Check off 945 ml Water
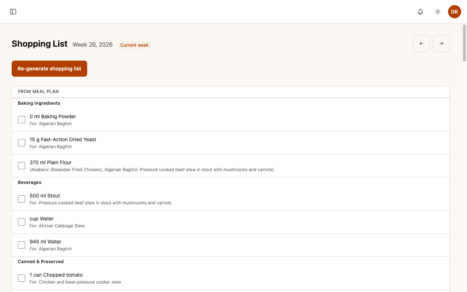 tap(22, 245)
